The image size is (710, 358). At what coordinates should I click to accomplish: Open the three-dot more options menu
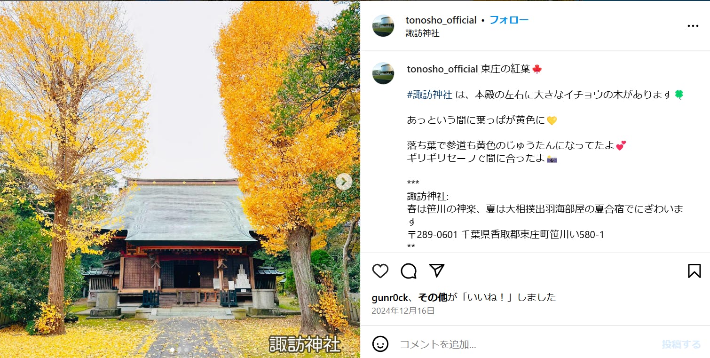pos(693,26)
